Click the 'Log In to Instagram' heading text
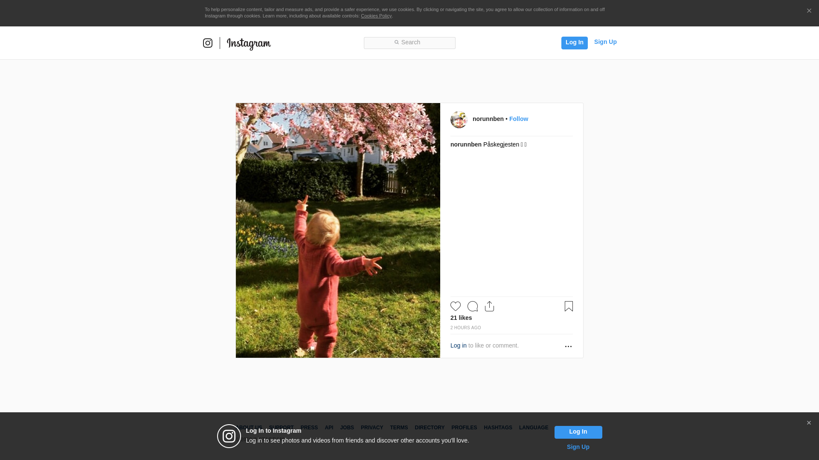The image size is (819, 460). [273, 431]
